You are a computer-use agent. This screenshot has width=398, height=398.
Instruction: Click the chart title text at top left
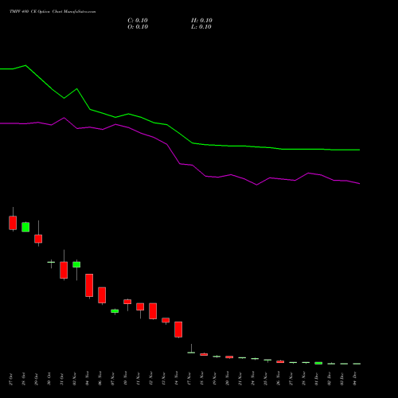click(x=53, y=12)
